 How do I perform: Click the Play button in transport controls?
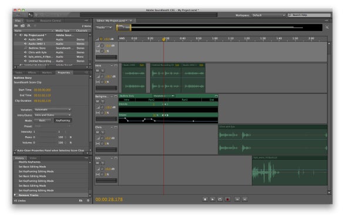coord(213,199)
